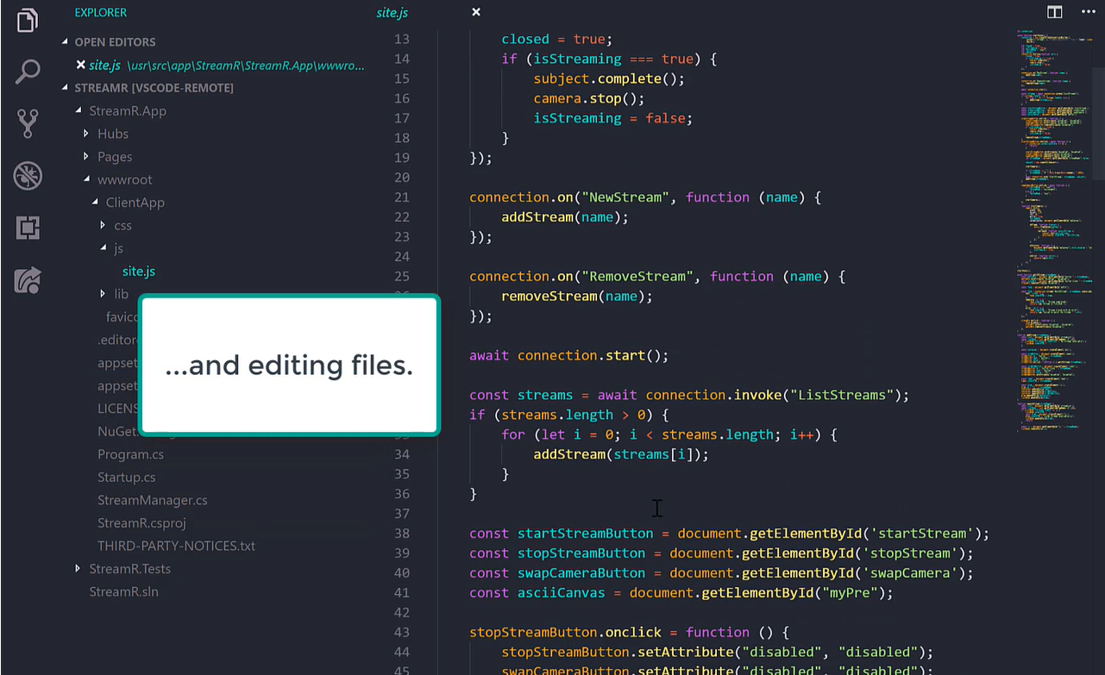The width and height of the screenshot is (1105, 675).
Task: Open the Source Control view
Action: pos(28,124)
